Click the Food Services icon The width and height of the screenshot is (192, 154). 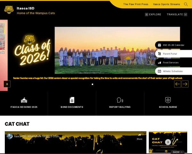click(x=159, y=63)
